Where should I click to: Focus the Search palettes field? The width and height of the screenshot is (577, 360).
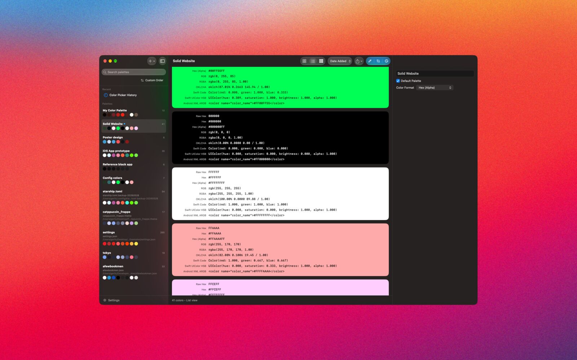coord(134,72)
